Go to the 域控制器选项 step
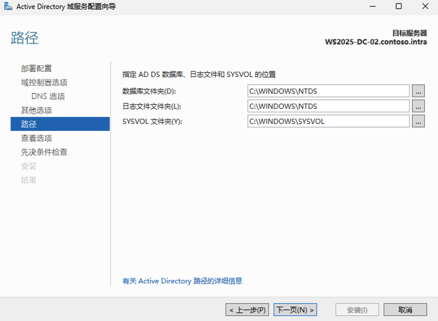This screenshot has height=321, width=438. click(44, 82)
